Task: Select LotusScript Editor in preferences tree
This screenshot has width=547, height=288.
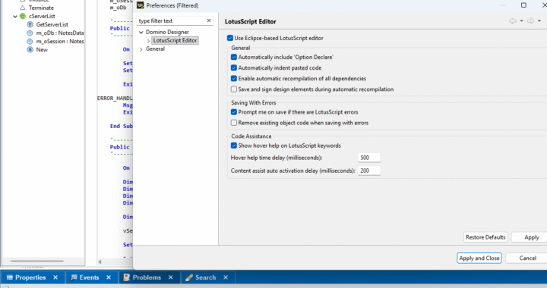Action: pos(175,40)
